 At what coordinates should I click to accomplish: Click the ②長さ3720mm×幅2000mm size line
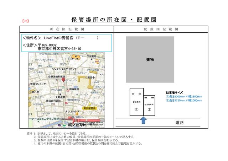point(184,100)
